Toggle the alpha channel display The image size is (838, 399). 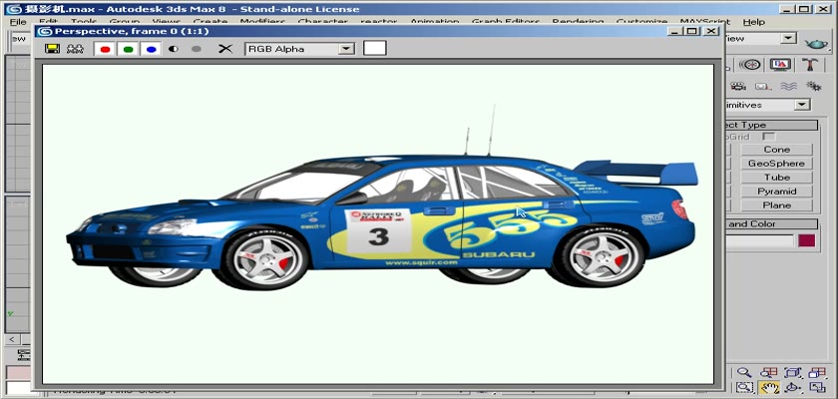click(x=174, y=49)
